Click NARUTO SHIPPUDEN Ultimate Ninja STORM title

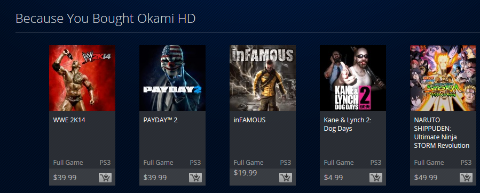pyautogui.click(x=442, y=133)
